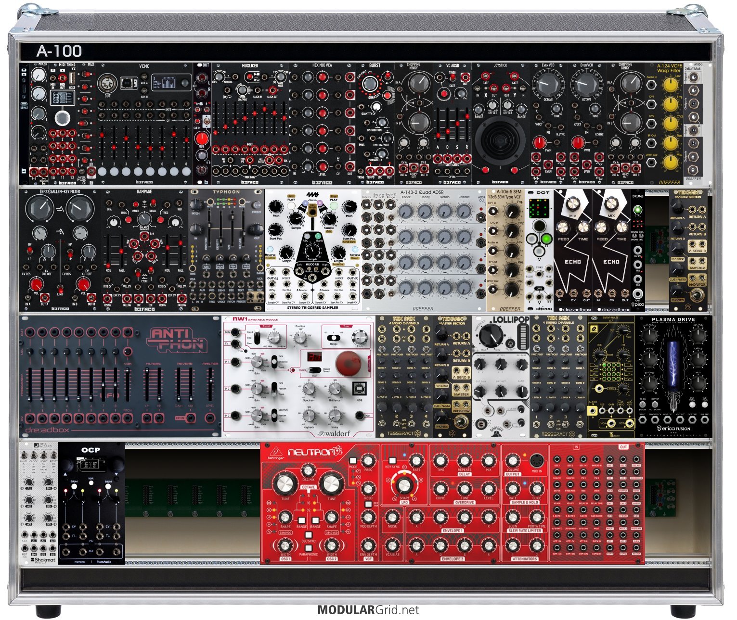Click the large green button on DOT module
737x620 pixels.
pos(546,239)
